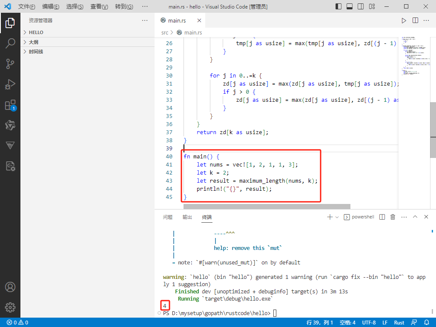The height and width of the screenshot is (327, 436).
Task: Click the 'return zd[k as usize];' line
Action: [x=232, y=132]
